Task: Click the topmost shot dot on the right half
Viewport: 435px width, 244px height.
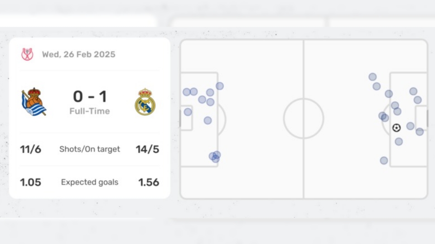Action: 372,77
